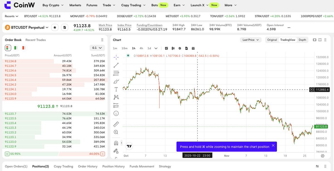
Task: Open the bottom panel grip dots icon
Action: point(326,166)
